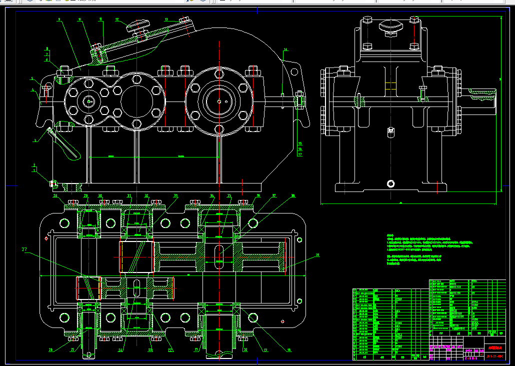This screenshot has width=515, height=366.
Task: Pick part label 16 right of housing
Action: [299, 149]
